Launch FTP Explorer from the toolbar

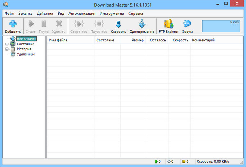[169, 24]
